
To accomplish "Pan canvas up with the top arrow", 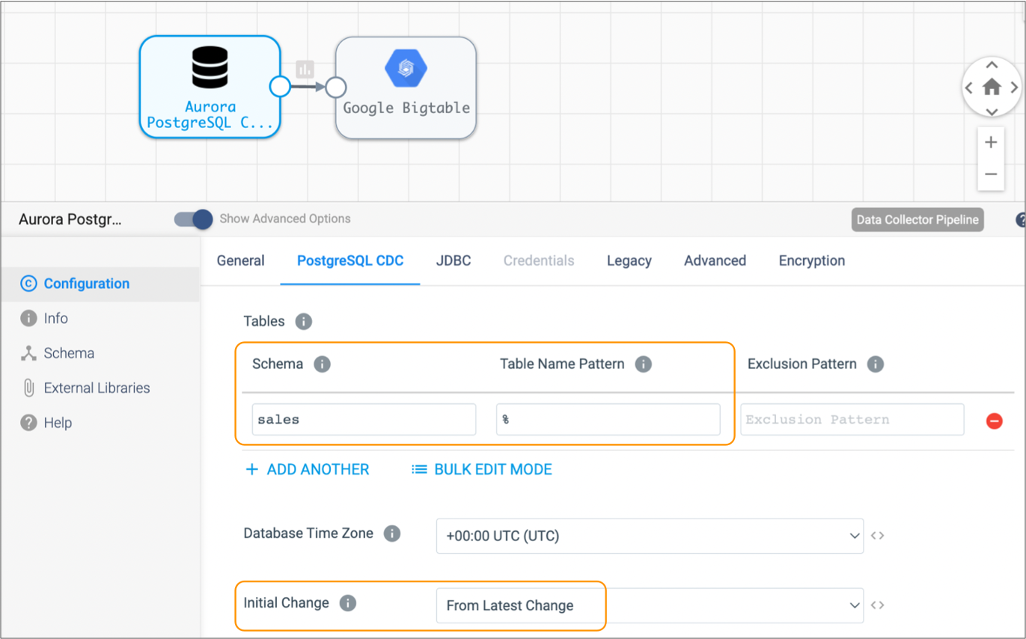I will pos(992,66).
